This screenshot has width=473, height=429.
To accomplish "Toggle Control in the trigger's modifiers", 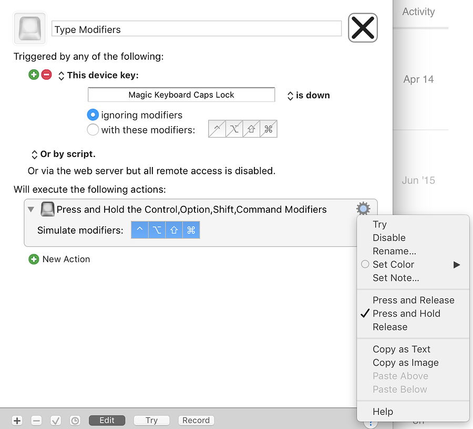I will pyautogui.click(x=217, y=129).
